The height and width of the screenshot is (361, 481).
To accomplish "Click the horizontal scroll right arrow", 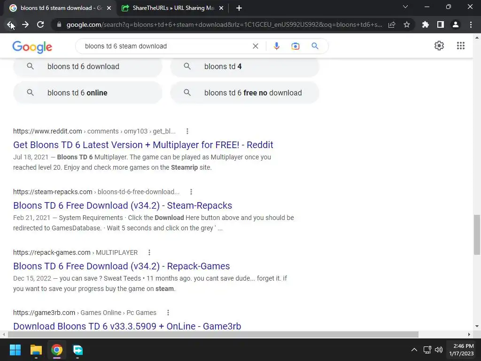I will tap(469, 334).
